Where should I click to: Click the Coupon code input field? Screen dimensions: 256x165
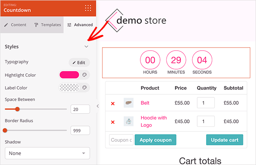[x=121, y=139]
